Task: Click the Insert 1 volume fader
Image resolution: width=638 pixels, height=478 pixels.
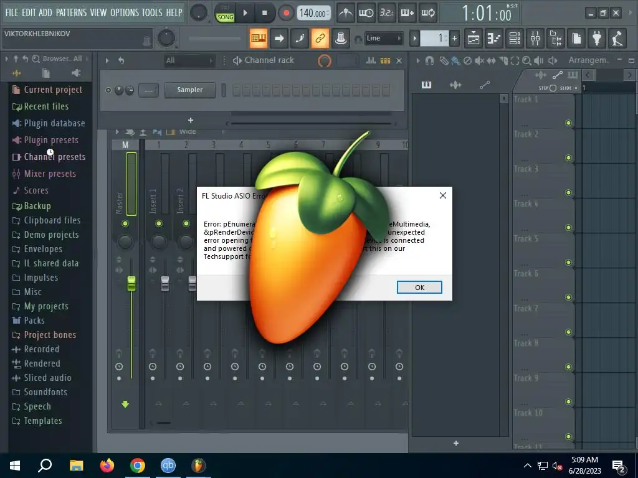Action: click(x=164, y=283)
